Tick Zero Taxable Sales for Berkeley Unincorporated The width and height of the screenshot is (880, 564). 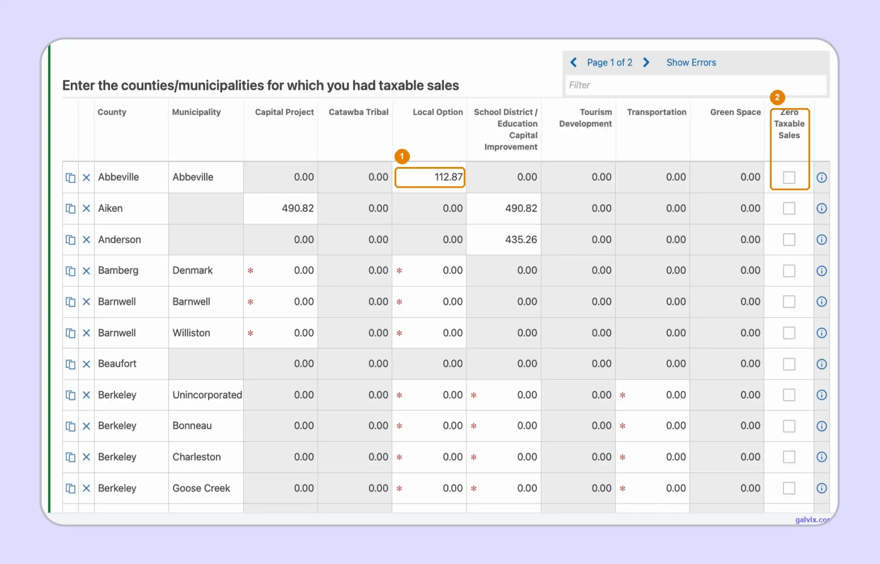(x=789, y=395)
